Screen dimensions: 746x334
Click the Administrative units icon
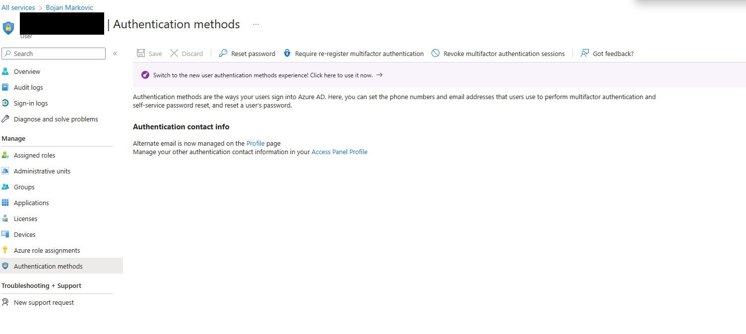pyautogui.click(x=5, y=171)
